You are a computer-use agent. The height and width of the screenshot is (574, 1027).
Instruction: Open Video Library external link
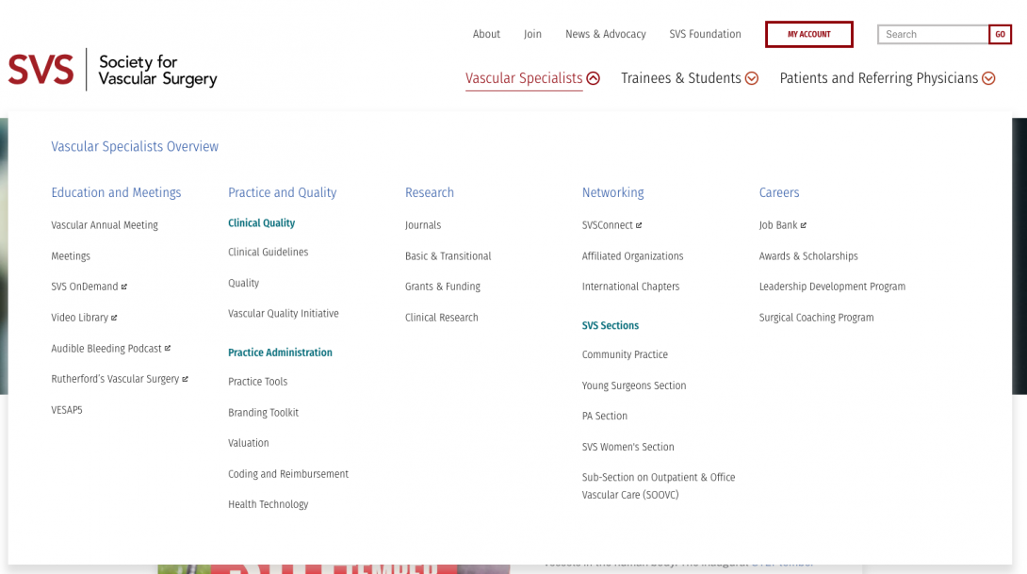[84, 318]
